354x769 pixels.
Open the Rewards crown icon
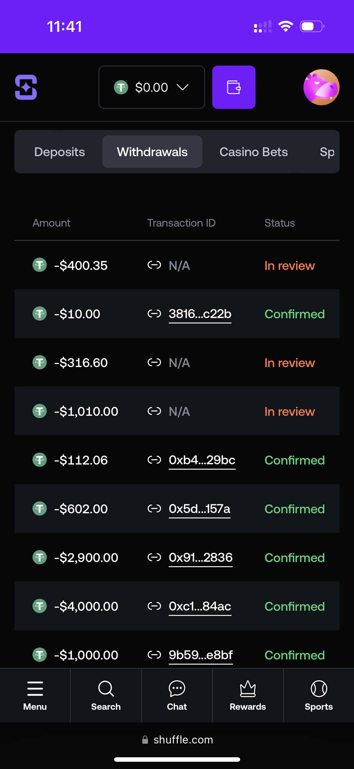point(248,688)
